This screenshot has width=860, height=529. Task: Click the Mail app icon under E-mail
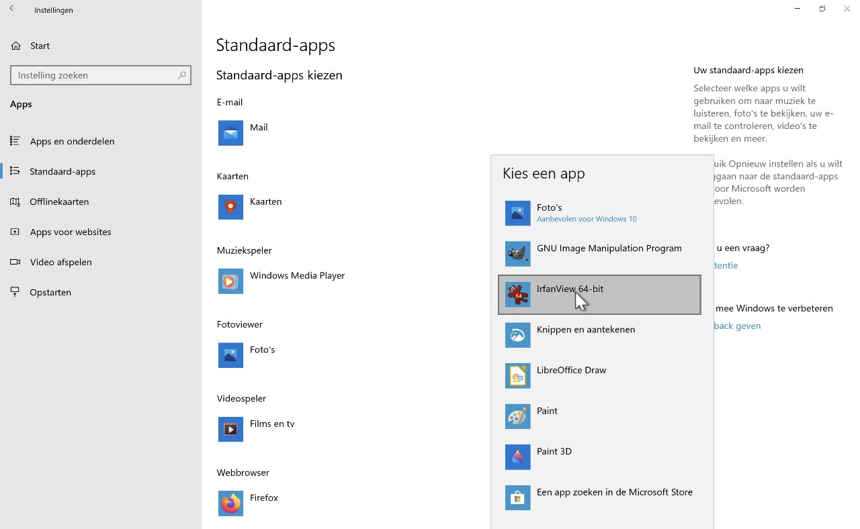(230, 133)
